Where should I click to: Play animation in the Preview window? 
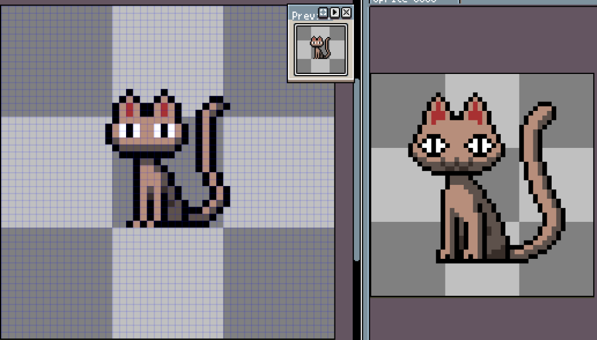(x=334, y=13)
